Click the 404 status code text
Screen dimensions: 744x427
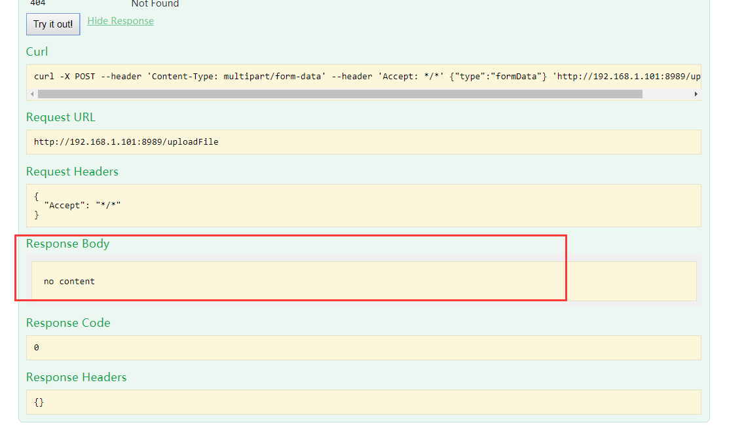[37, 3]
